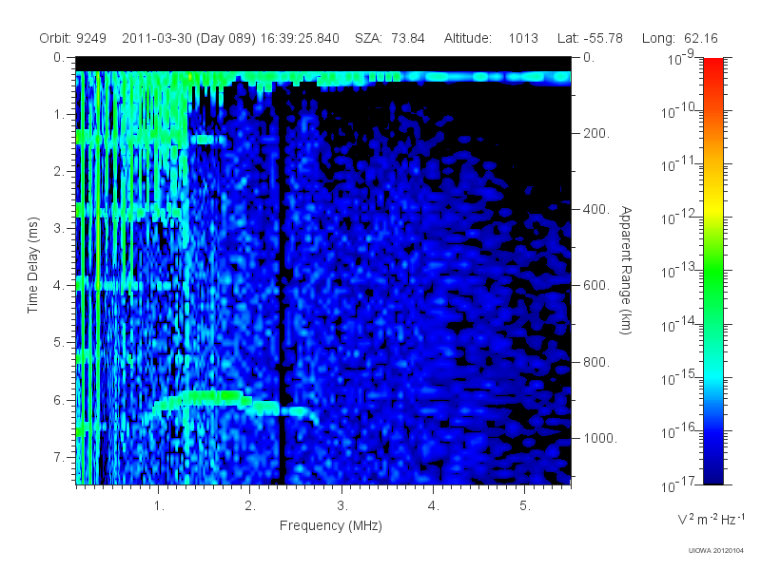Viewport: 761px width, 570px height.
Task: Click the 7. time delay tick label
Action: [x=59, y=457]
